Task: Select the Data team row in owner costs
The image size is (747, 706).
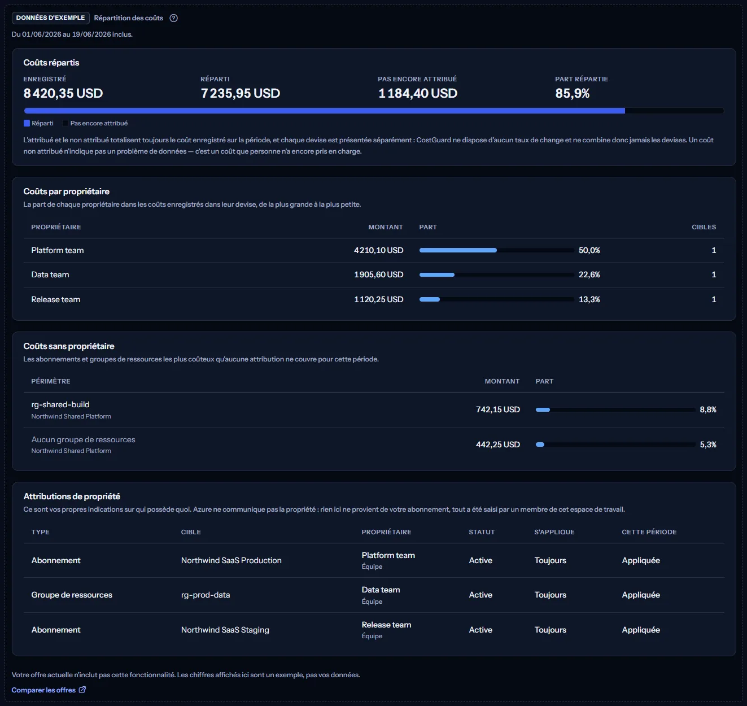Action: [x=374, y=275]
